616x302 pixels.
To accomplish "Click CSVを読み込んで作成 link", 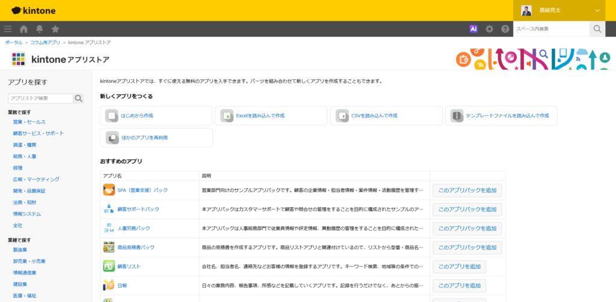I will (x=374, y=116).
